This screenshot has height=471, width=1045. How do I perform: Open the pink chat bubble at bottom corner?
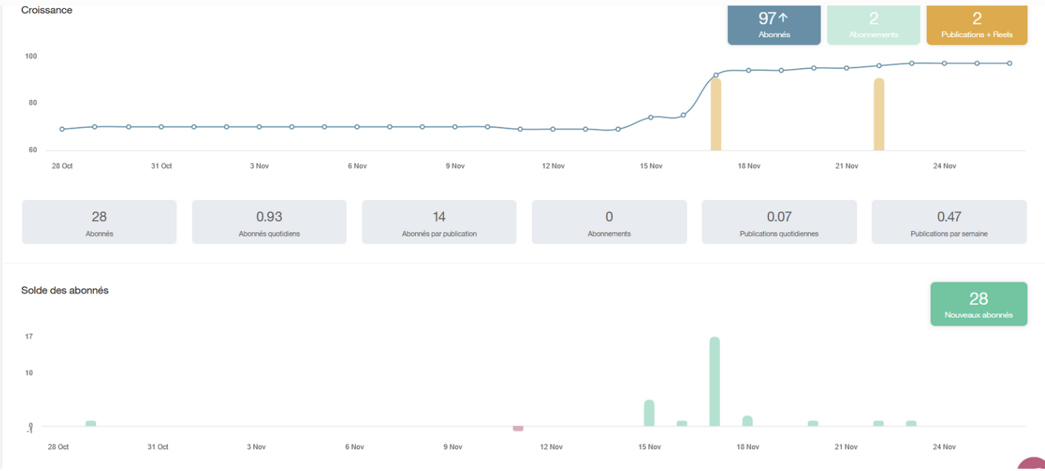click(1033, 465)
